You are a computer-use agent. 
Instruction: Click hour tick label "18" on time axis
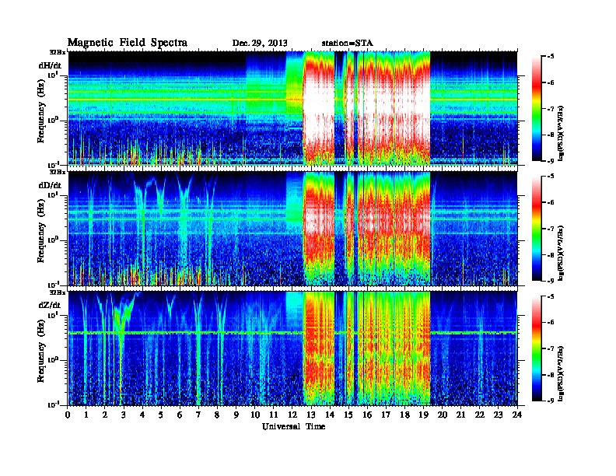[x=404, y=415]
